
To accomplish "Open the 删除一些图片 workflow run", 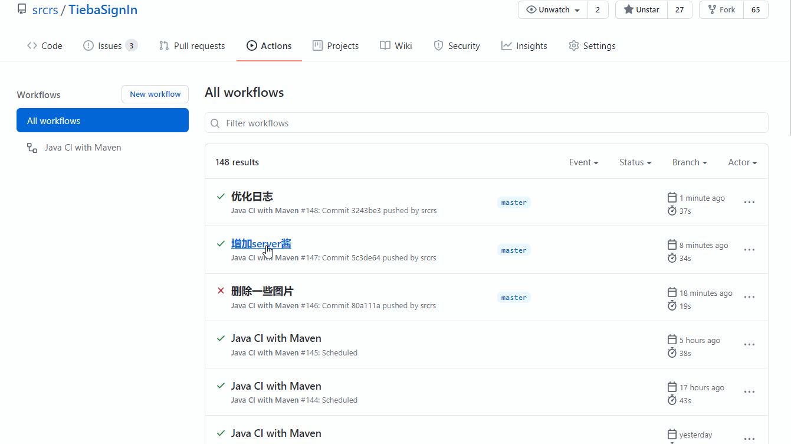I will click(x=262, y=291).
